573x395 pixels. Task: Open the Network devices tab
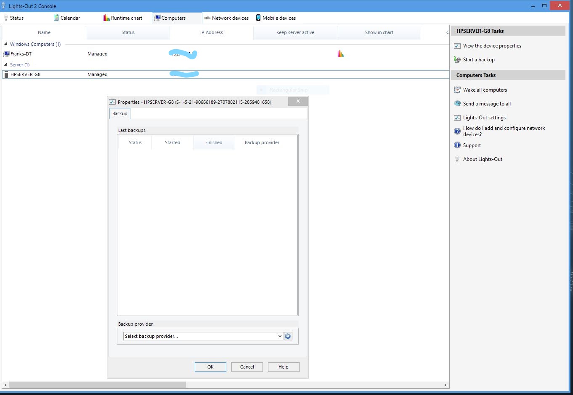tap(227, 18)
